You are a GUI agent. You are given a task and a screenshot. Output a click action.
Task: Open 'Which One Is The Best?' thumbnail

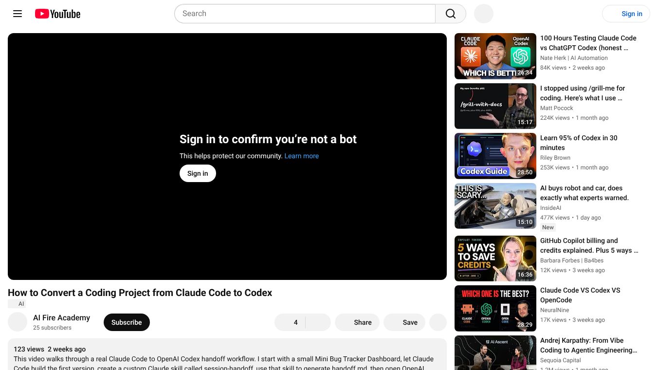[x=495, y=308]
